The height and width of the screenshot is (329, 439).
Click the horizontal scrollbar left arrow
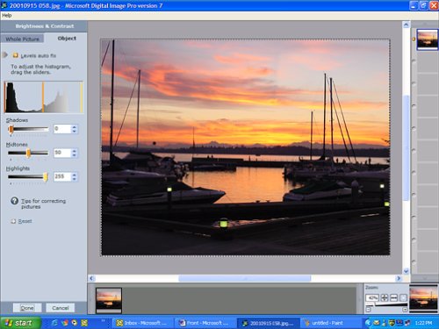pos(91,278)
